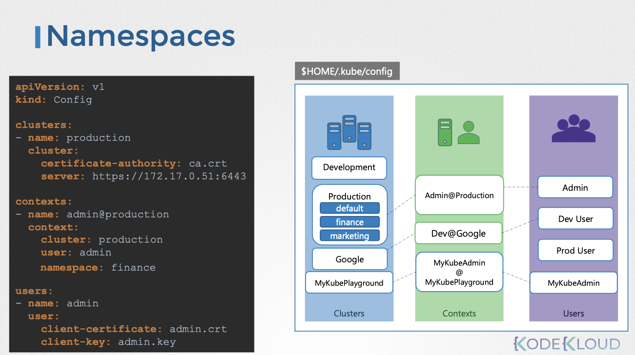The width and height of the screenshot is (635, 355).
Task: Click the Namespaces slide title
Action: (141, 36)
